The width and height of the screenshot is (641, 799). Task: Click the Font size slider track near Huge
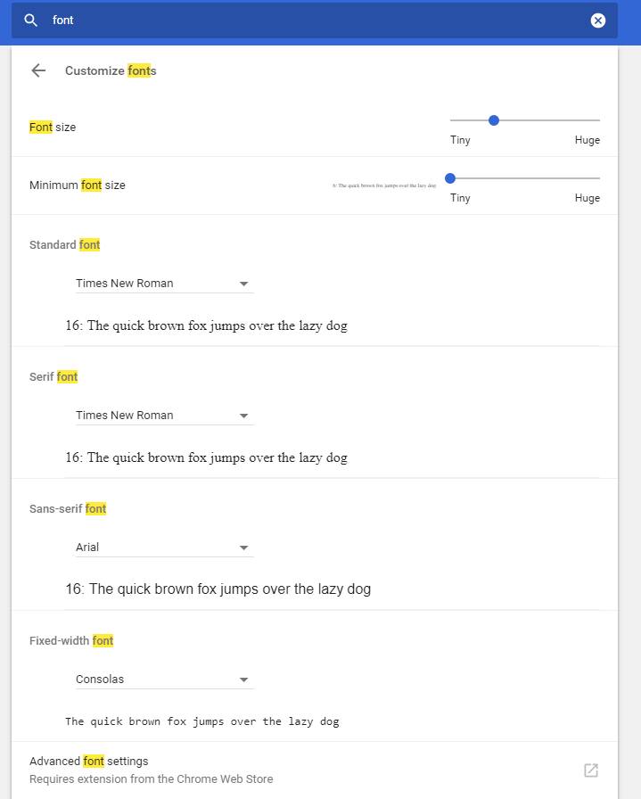point(586,120)
